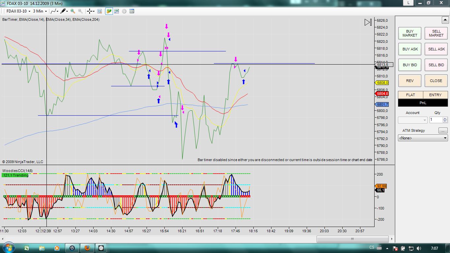Expand the 3 Min interval dropdown
The height and width of the screenshot is (253, 450).
pos(40,11)
